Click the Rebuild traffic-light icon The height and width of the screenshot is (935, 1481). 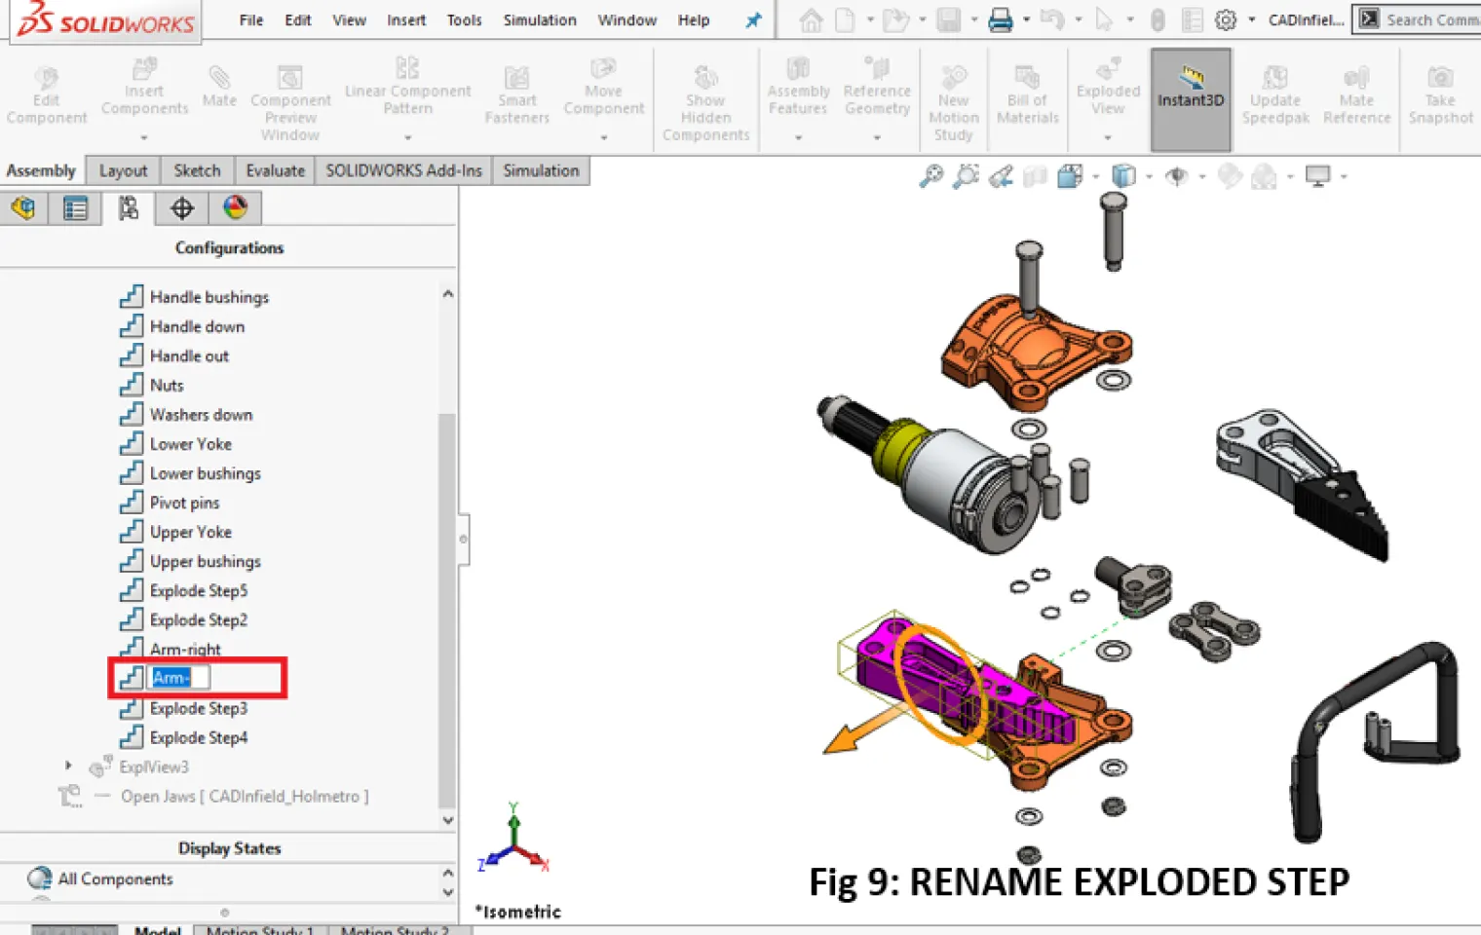(1158, 19)
